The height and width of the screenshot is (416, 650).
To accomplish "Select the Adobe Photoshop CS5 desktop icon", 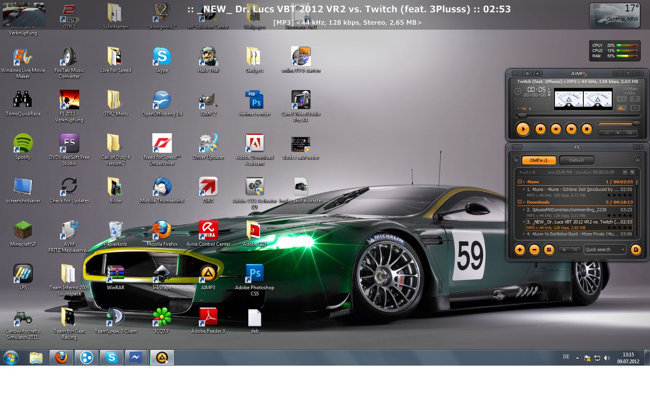I will [255, 280].
